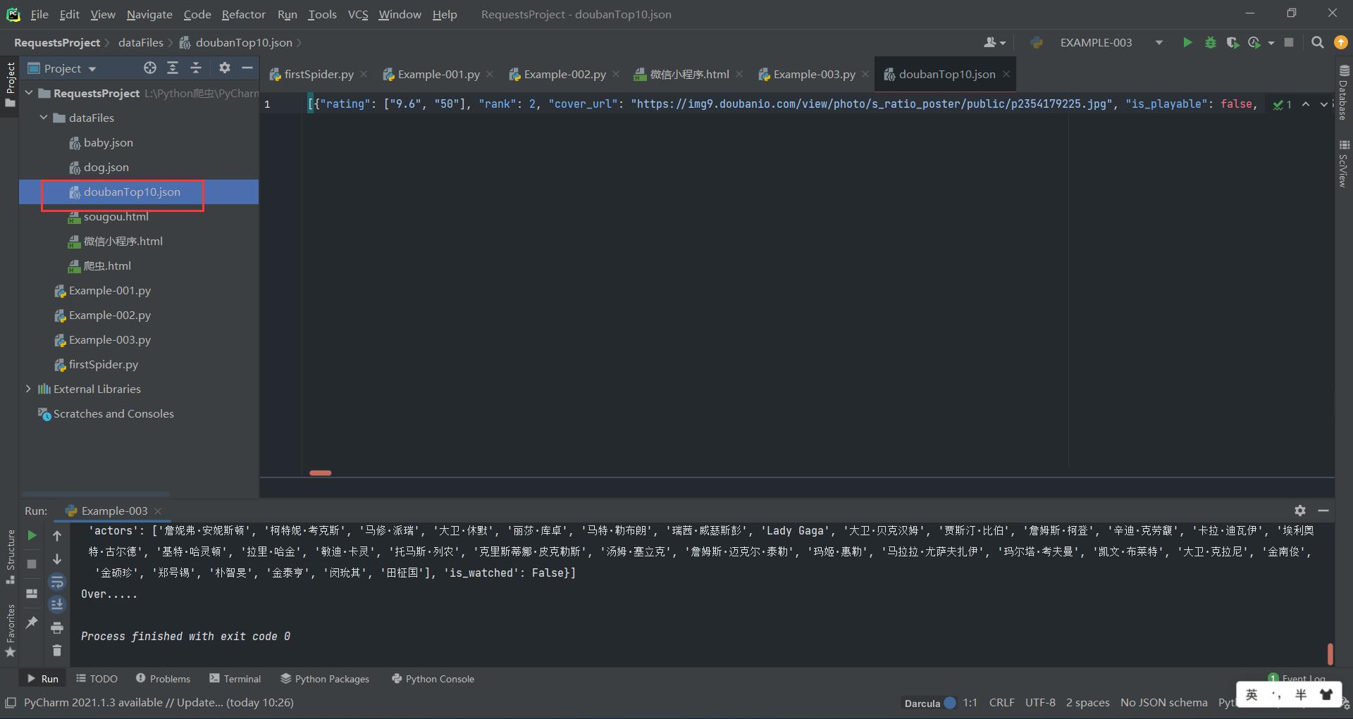Stop process in Run panel
The image size is (1353, 719).
click(32, 563)
